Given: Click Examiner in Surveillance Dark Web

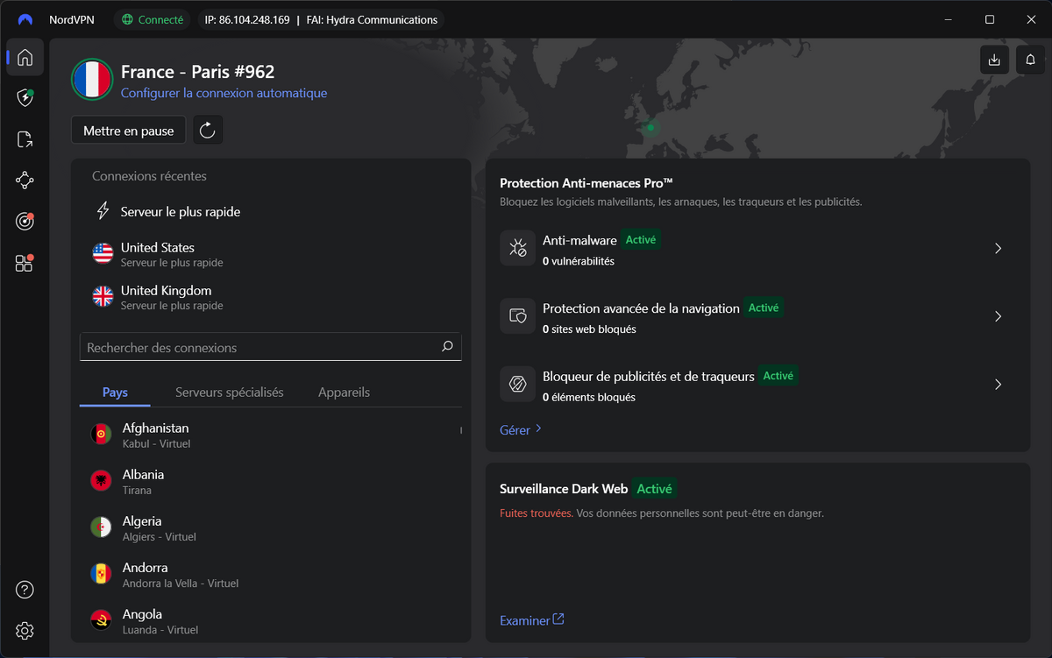Looking at the screenshot, I should tap(524, 619).
